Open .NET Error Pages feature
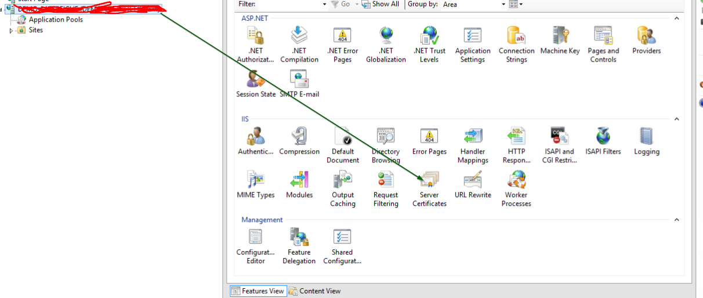703x298 pixels. [x=342, y=45]
